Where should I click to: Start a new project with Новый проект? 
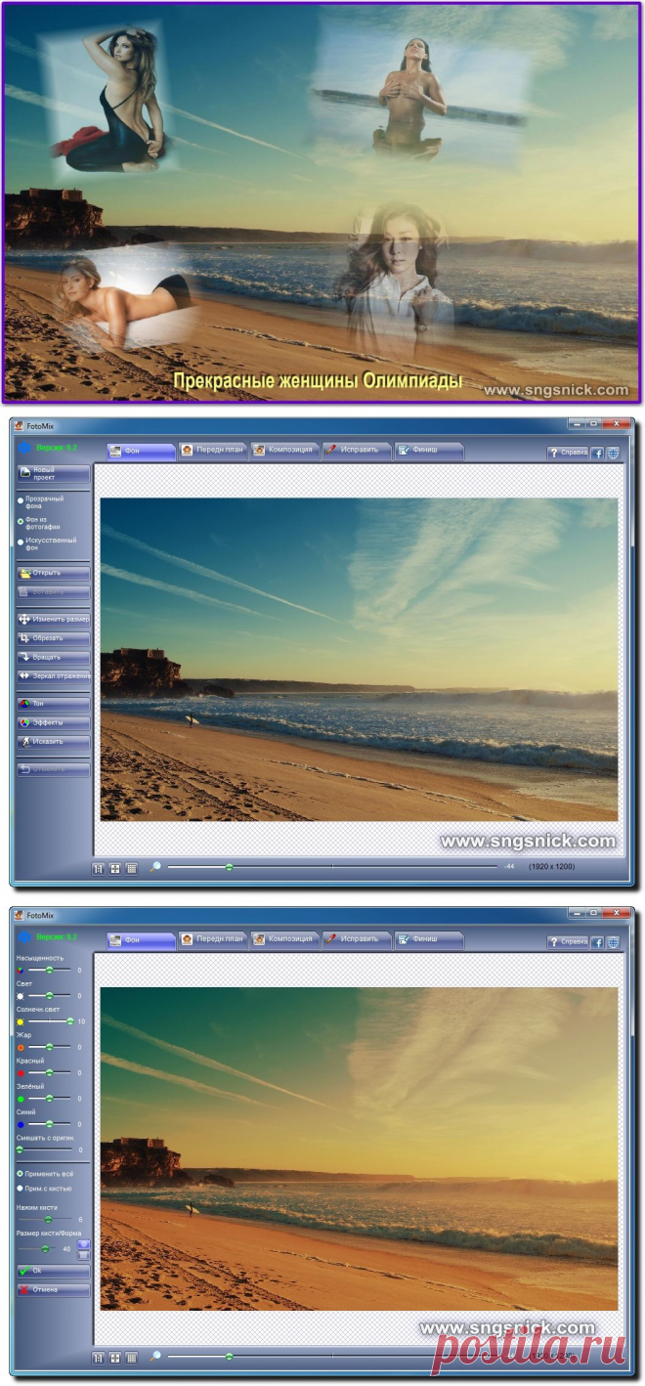point(54,474)
